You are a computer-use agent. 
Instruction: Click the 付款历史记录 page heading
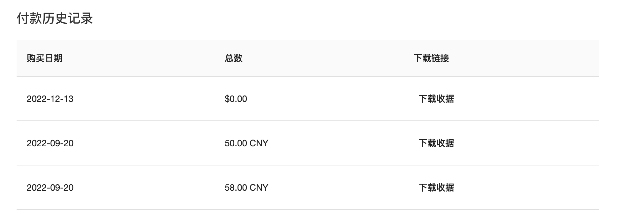click(x=55, y=19)
